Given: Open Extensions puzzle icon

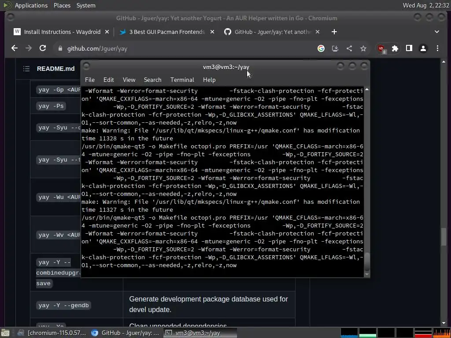Looking at the screenshot, I should pos(395,48).
